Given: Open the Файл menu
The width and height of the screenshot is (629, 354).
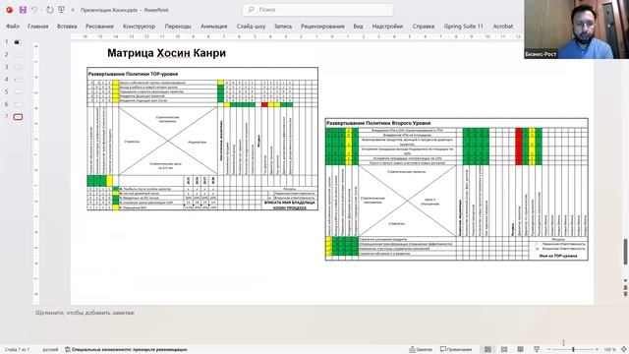Looking at the screenshot, I should (x=13, y=27).
